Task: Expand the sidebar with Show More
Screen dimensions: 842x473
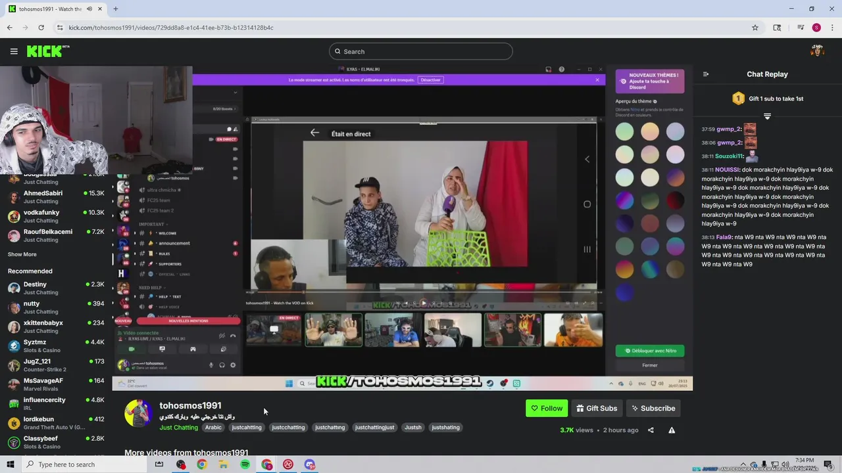Action: tap(22, 254)
